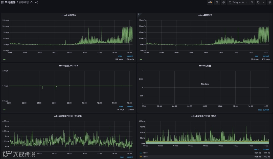Sort zzlock解锁QPS legend by current

[266, 56]
